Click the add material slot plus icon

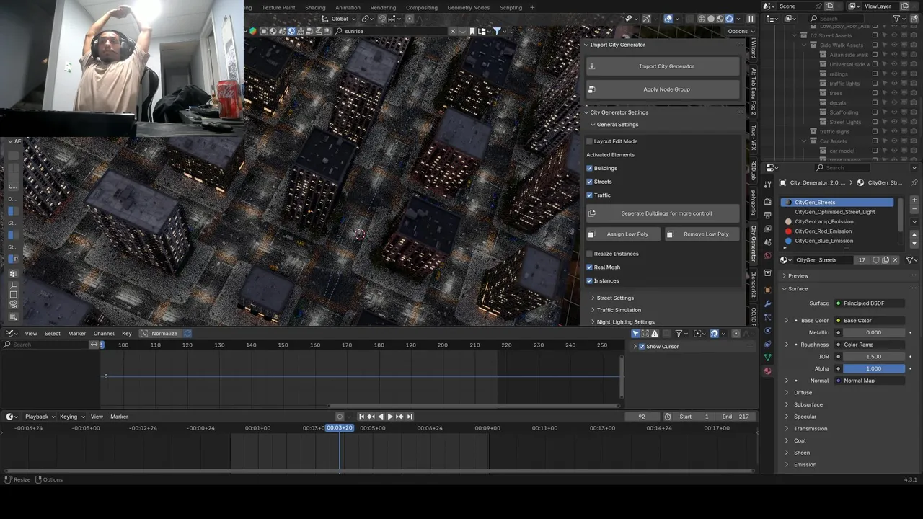(914, 200)
